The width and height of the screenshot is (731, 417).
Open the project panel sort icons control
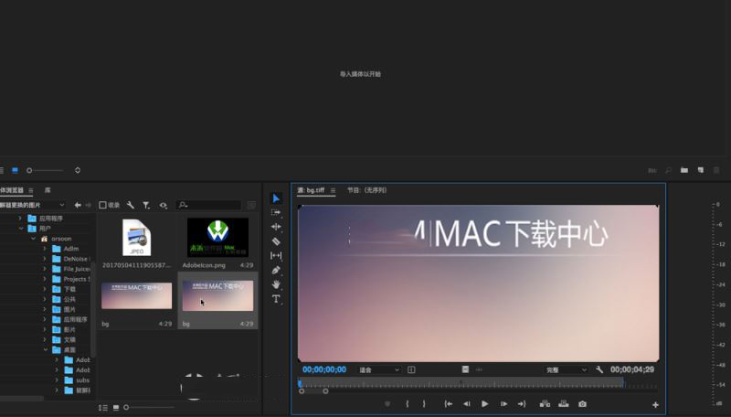tap(78, 170)
